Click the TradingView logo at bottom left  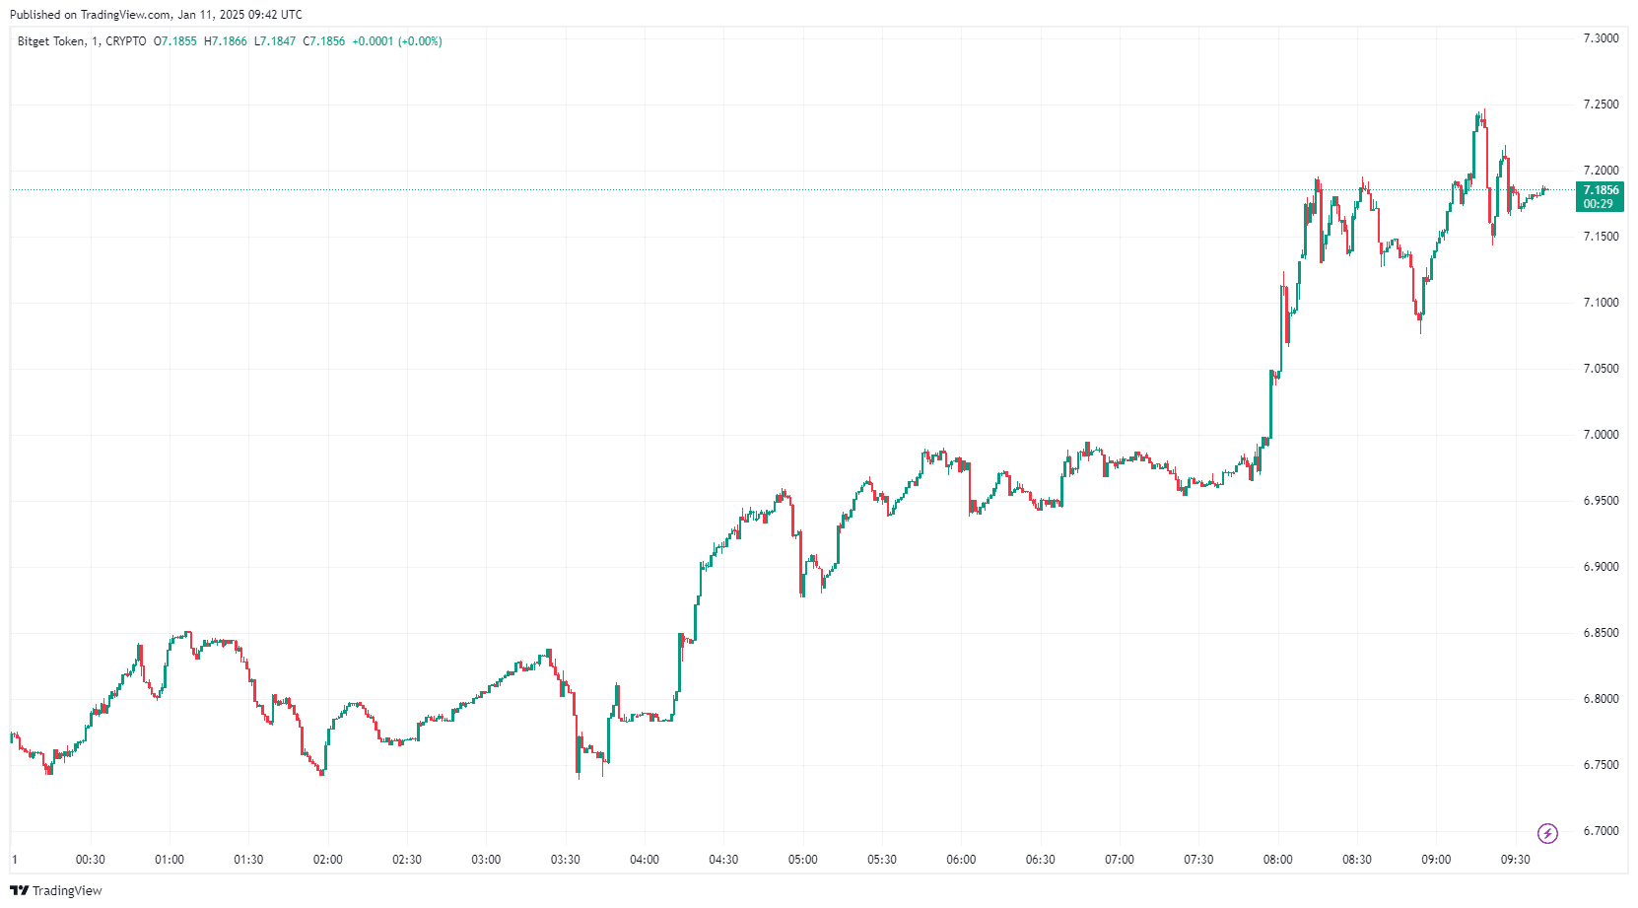[56, 890]
